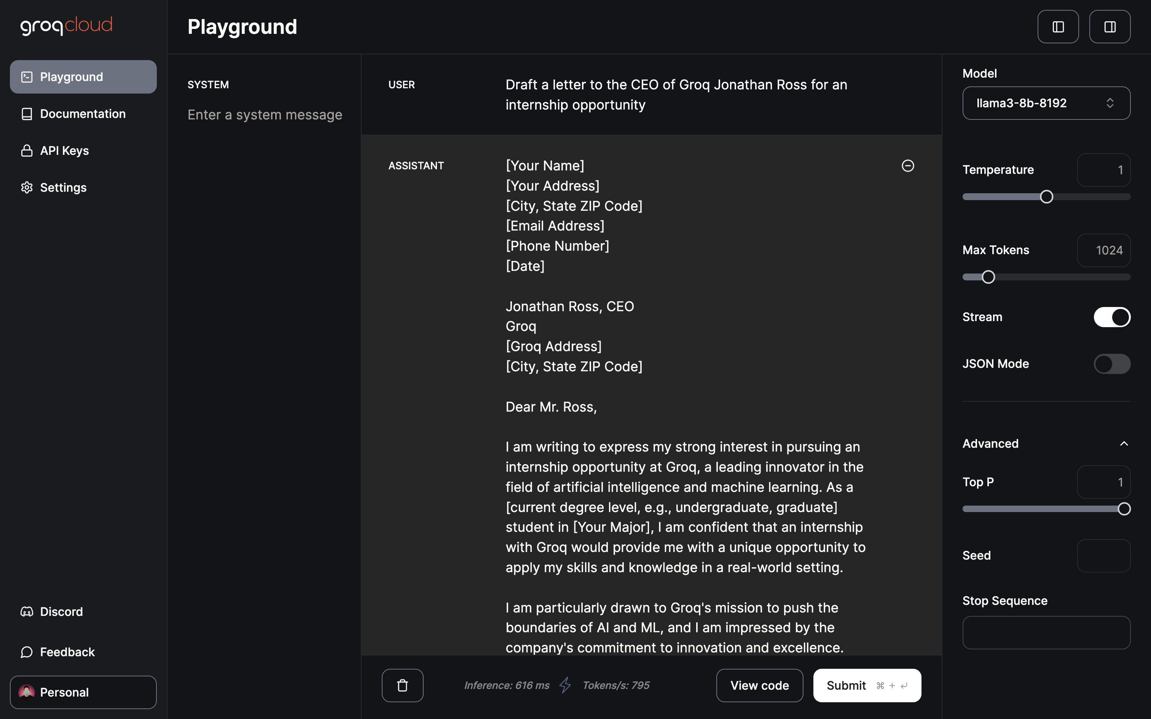Click the Documentation book icon

pos(27,114)
